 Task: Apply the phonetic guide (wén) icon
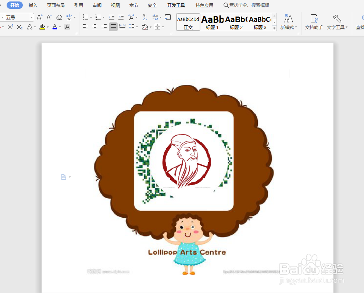[x=69, y=17]
